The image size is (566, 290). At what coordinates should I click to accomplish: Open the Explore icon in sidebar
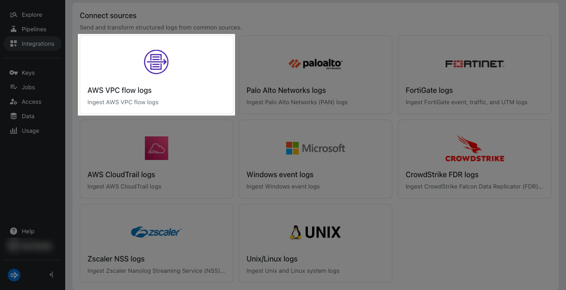click(14, 14)
